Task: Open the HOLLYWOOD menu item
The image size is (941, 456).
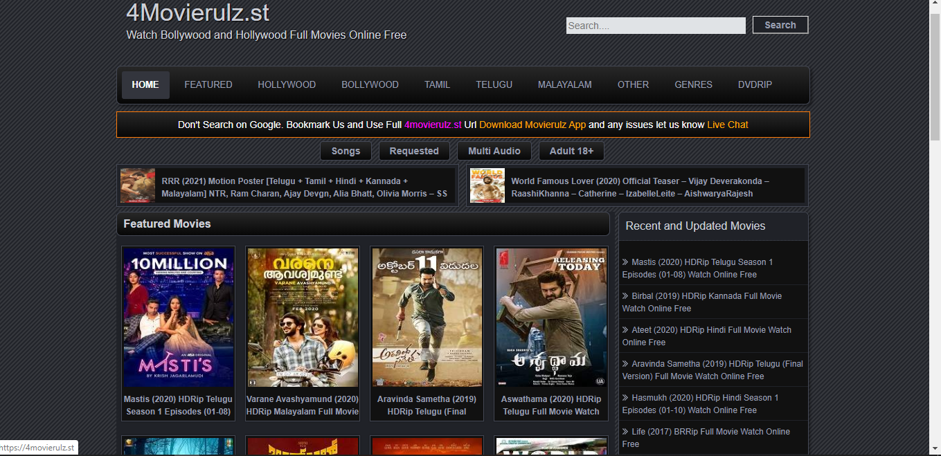Action: coord(287,85)
